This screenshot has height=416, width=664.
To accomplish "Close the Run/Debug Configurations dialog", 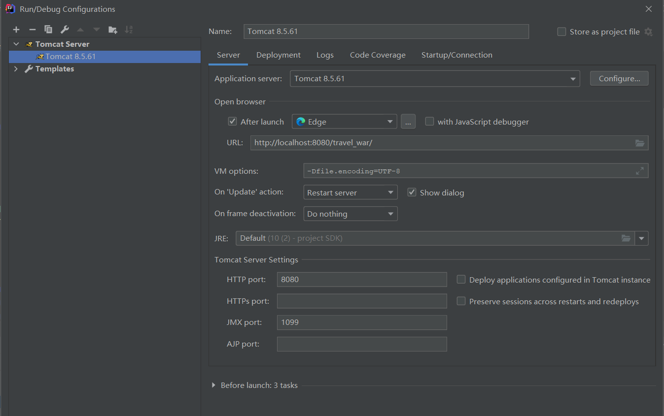I will point(649,9).
